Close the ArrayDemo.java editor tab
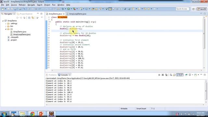This screenshot has width=208, height=117. click(64, 14)
